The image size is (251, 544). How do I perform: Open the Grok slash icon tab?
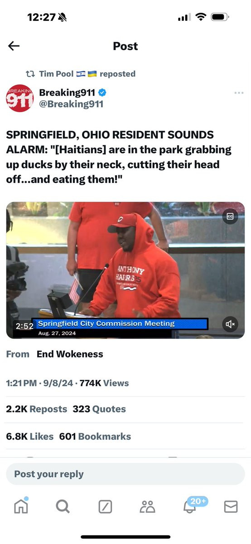[x=106, y=507]
